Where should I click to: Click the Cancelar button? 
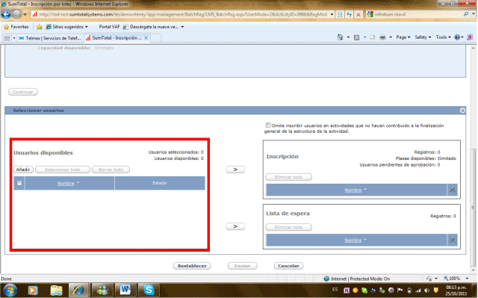click(288, 266)
